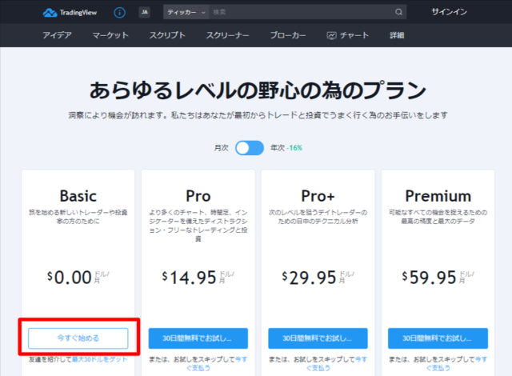Viewport: 512px width, 376px height.
Task: Click the TradingView logo
Action: (x=70, y=13)
